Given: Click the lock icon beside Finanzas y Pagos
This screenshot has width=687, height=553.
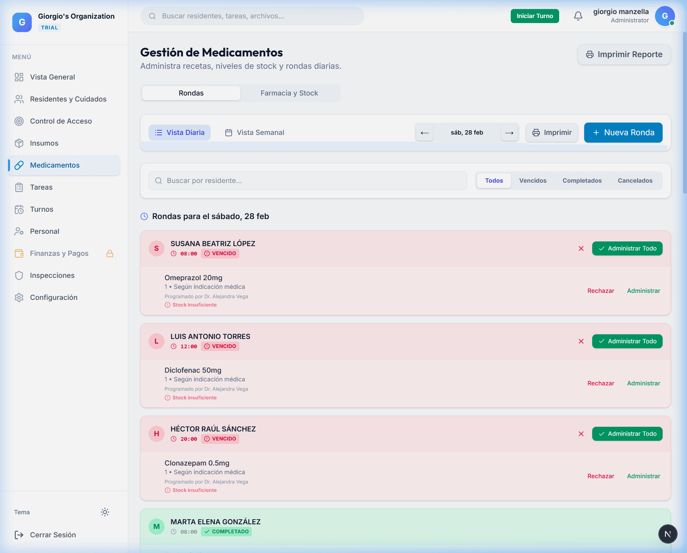Looking at the screenshot, I should pos(110,253).
